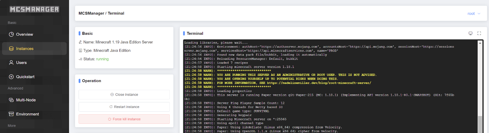The height and width of the screenshot is (133, 489).
Task: Toggle terminal fullscreen mode icon
Action: [x=479, y=33]
